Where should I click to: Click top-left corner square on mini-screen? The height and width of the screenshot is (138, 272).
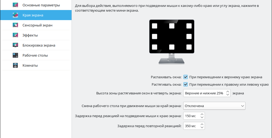point(155,26)
